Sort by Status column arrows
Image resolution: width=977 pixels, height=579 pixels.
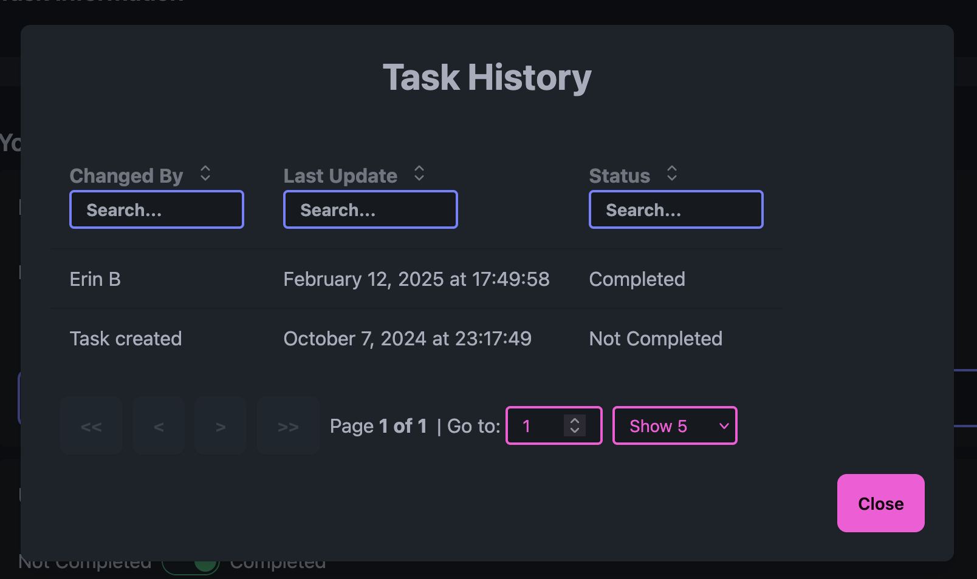671,174
